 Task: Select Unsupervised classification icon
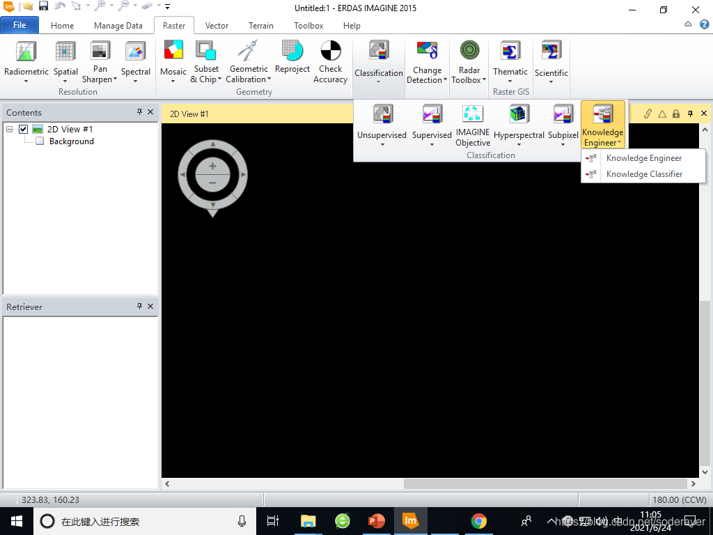coord(382,114)
